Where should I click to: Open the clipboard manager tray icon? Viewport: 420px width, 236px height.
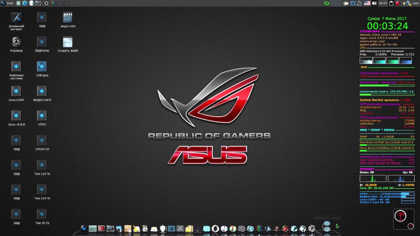point(391,3)
